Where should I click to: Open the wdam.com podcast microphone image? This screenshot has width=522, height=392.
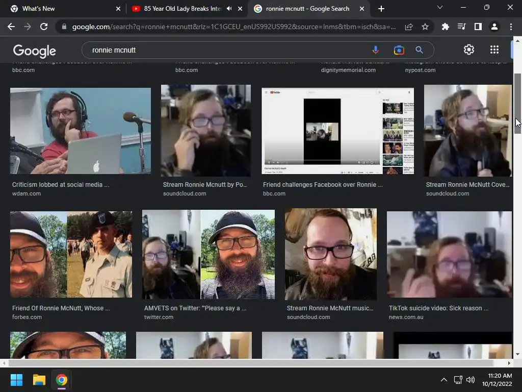pos(80,131)
